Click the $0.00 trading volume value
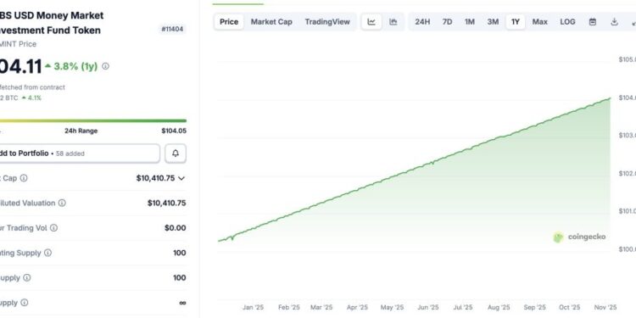 (176, 228)
